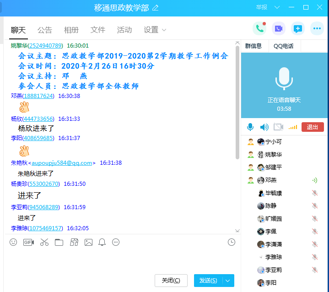Switch to the QQ电话 tab
The width and height of the screenshot is (329, 292).
(x=284, y=46)
